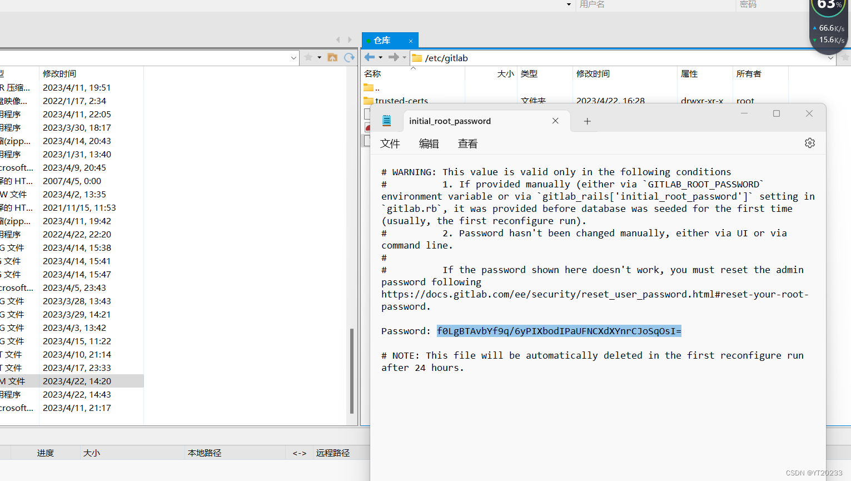Add a new Notepad tab
The width and height of the screenshot is (851, 481).
(x=587, y=121)
